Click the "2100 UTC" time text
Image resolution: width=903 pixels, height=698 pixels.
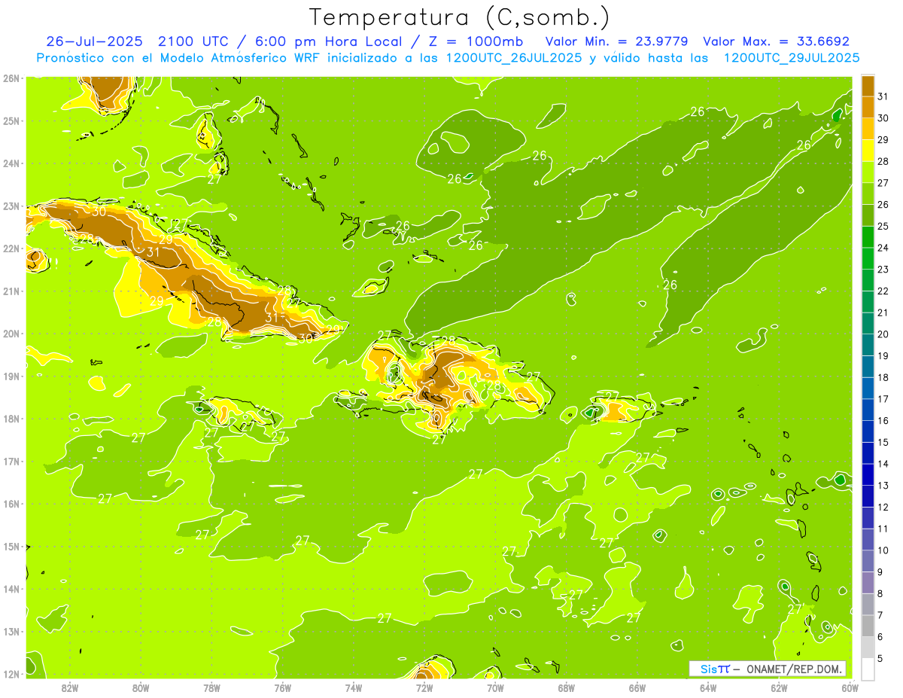(x=196, y=41)
